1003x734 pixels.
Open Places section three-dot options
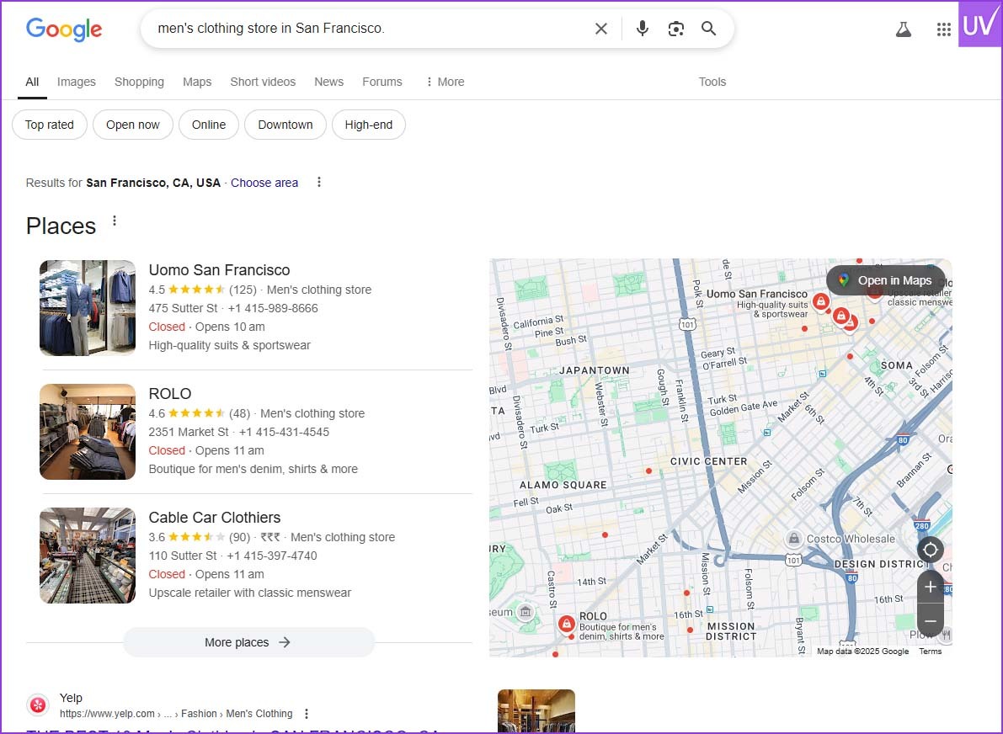pos(115,221)
